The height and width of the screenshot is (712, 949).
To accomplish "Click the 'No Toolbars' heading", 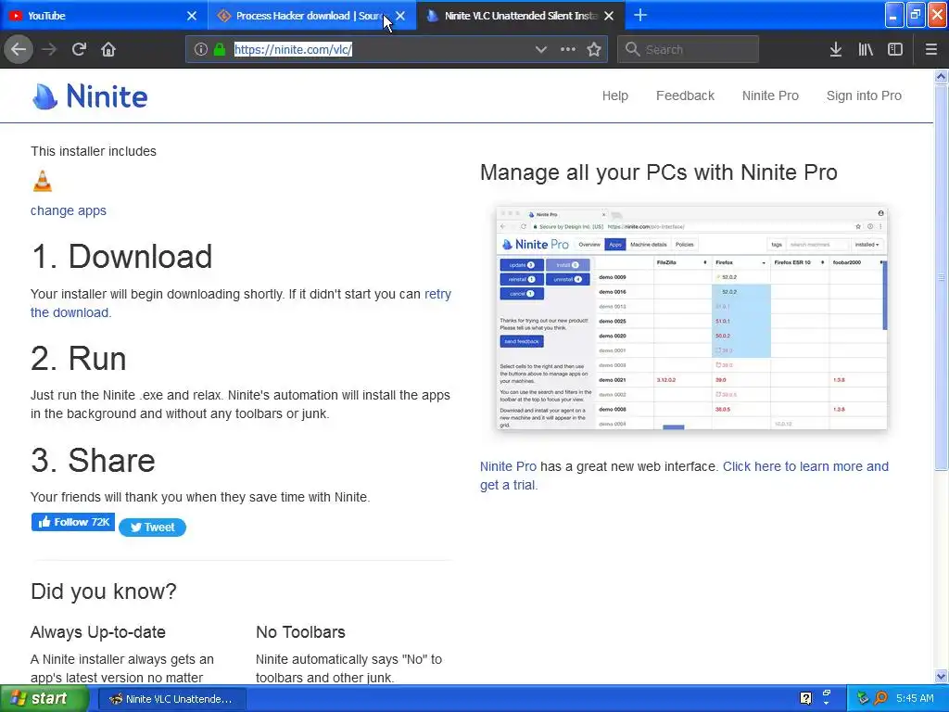I will [x=300, y=632].
